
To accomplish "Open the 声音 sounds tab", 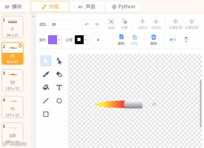I will [87, 7].
